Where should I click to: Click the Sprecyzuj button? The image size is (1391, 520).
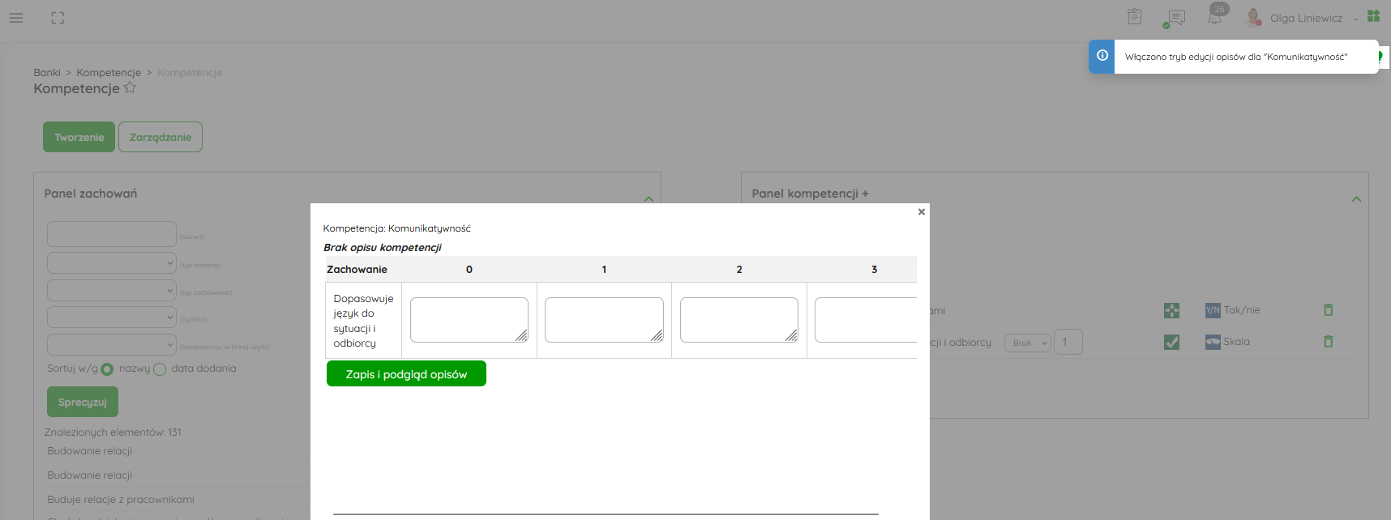click(x=83, y=402)
